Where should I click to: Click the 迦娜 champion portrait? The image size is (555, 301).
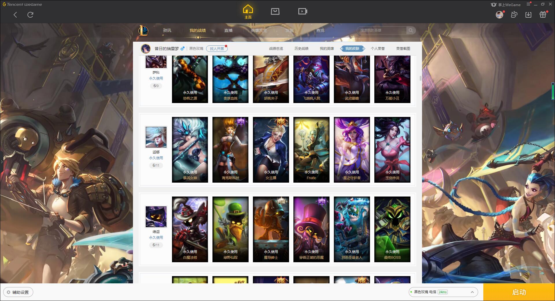point(156,137)
